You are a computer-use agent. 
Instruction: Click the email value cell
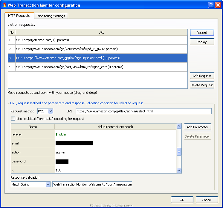115,143
